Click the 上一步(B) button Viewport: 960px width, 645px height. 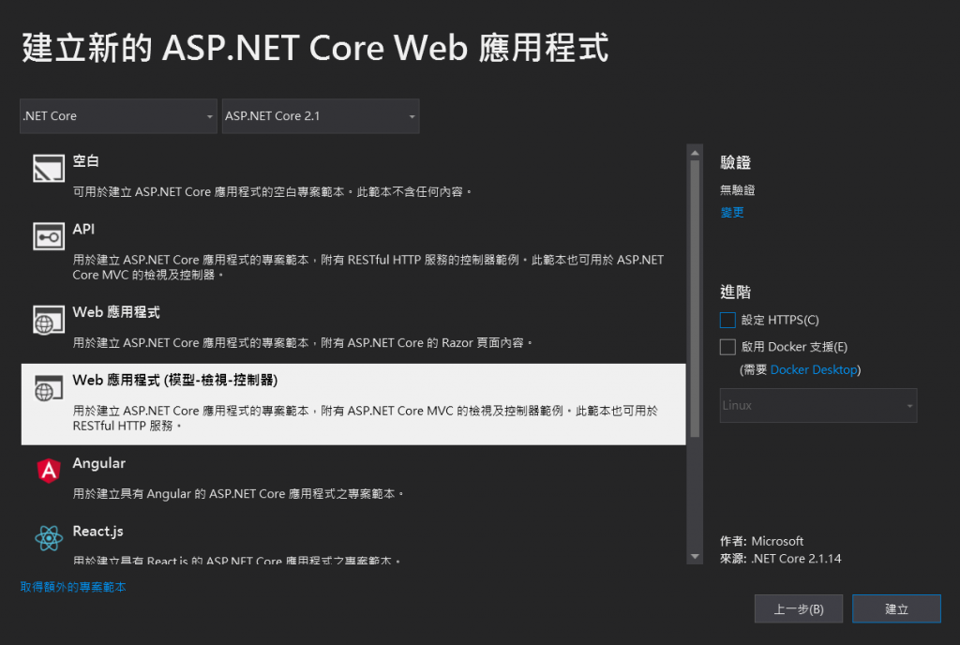coord(799,608)
